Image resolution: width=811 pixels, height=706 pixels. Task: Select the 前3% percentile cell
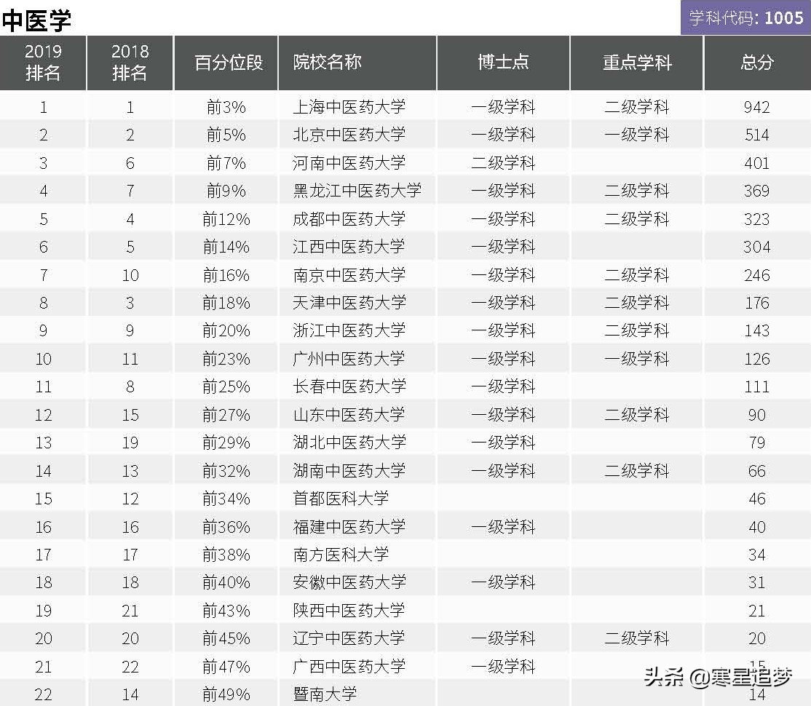tap(224, 106)
